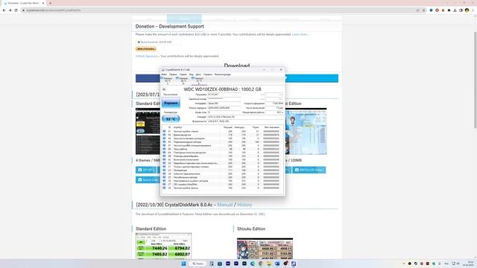Click status icon of attribute 0B recalibration retries

164,156
